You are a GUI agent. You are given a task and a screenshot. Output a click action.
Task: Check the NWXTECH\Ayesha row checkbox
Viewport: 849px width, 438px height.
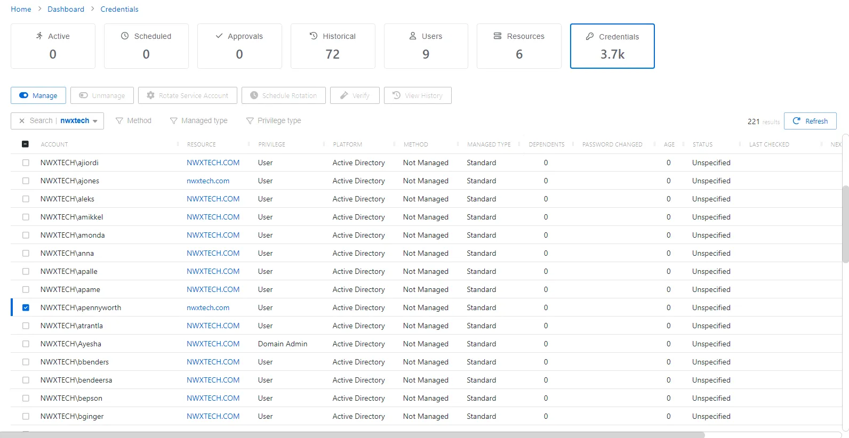point(26,344)
